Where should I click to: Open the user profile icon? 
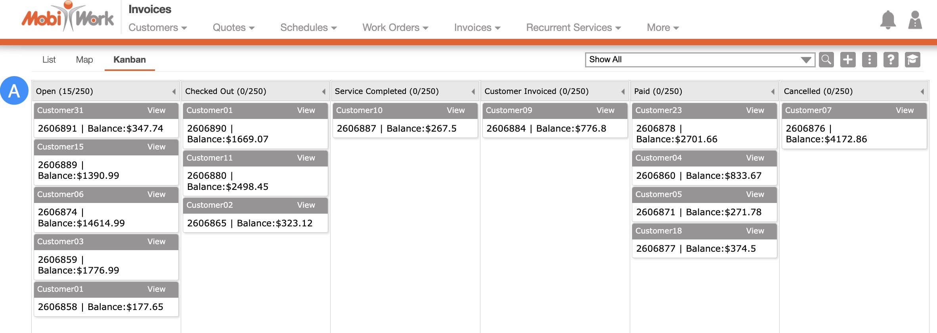[915, 20]
